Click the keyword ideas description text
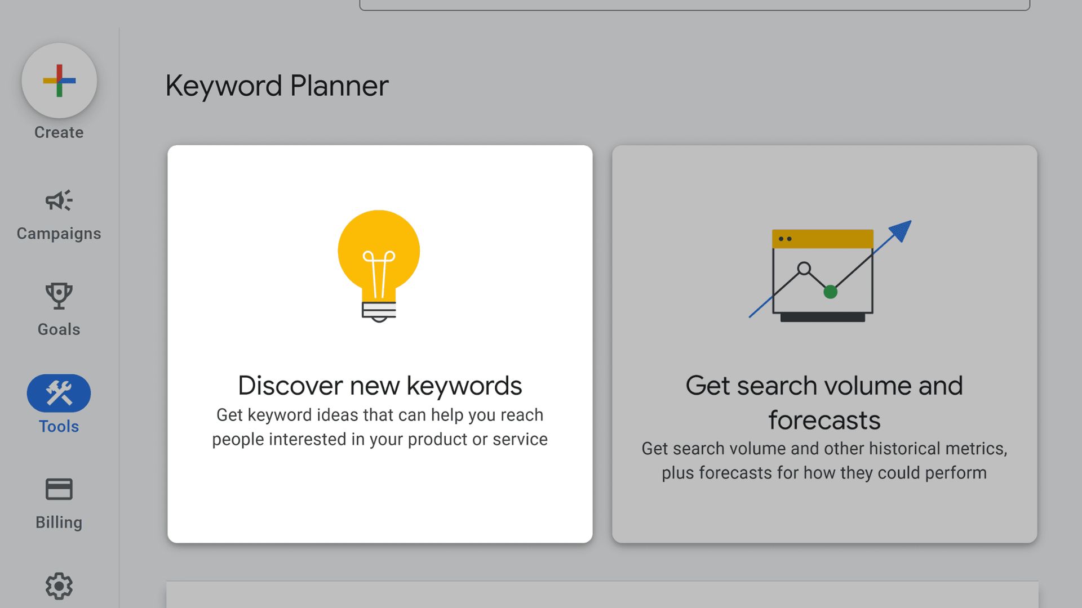 coord(379,427)
